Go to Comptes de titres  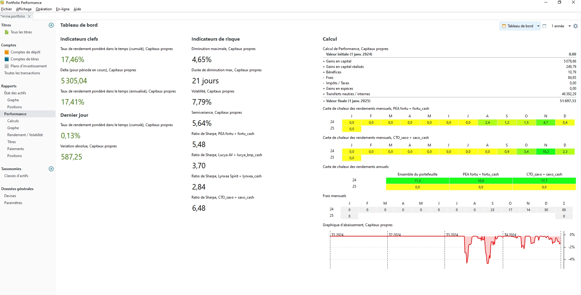point(25,59)
